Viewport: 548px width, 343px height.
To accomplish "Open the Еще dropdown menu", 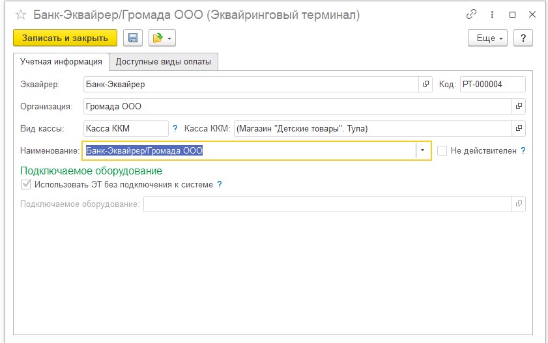I will pyautogui.click(x=487, y=38).
